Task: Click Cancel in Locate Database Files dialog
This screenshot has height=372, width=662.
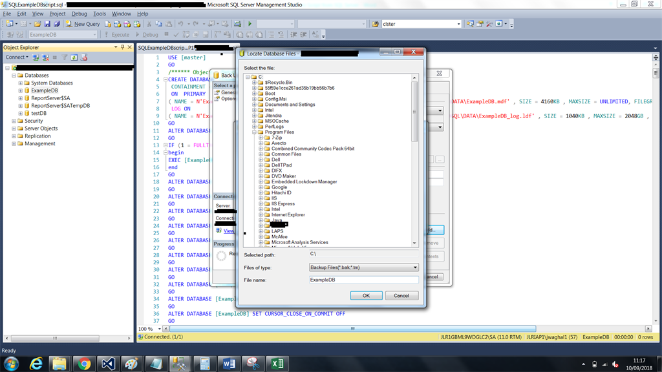Action: [401, 296]
